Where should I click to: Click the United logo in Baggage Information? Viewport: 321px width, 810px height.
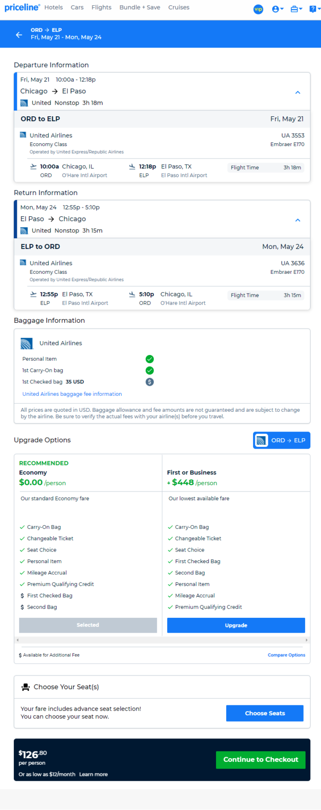pyautogui.click(x=26, y=344)
